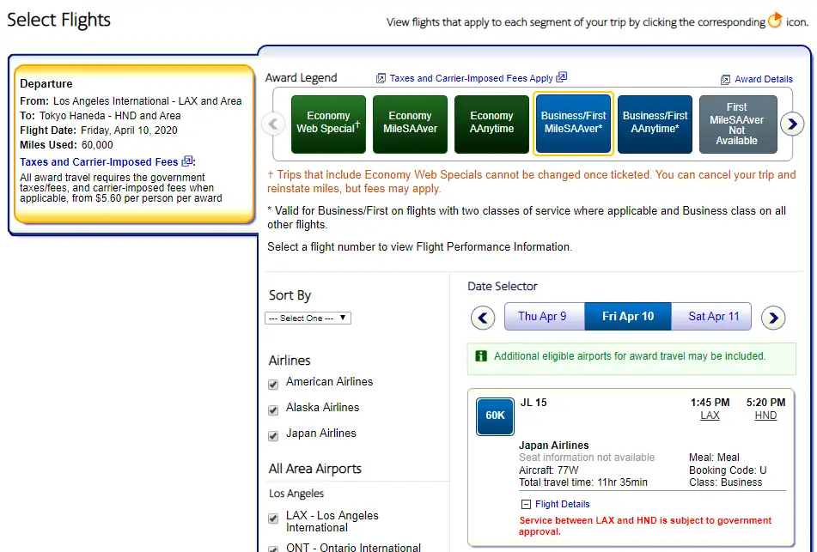Select the Economy Web Special award swatch

pos(328,124)
